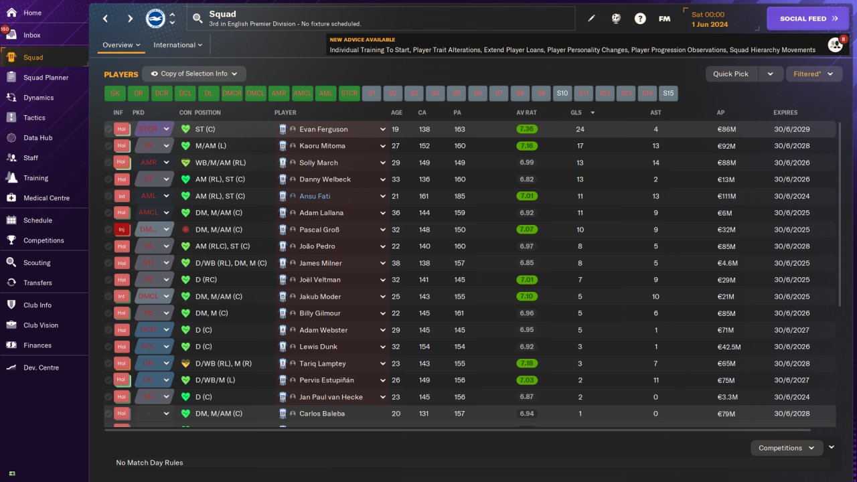Open Ansu Fati's player profile
Viewport: 857px width, 482px height.
(314, 196)
